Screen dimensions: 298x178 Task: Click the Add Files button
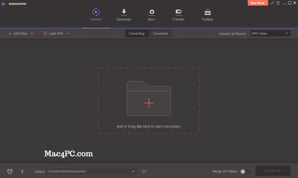[18, 34]
